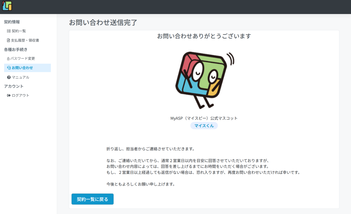Viewport: 351px width, 214px height.
Task: Open 契約一覧 from the sidebar
Action: [x=19, y=31]
